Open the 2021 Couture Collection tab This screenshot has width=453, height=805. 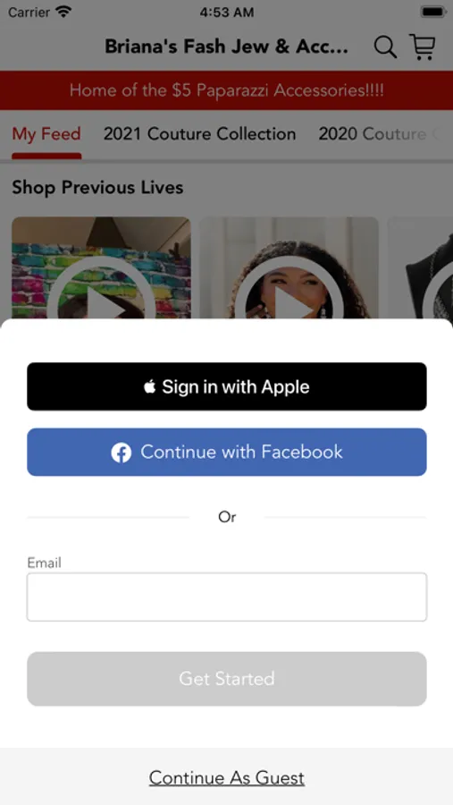tap(199, 134)
